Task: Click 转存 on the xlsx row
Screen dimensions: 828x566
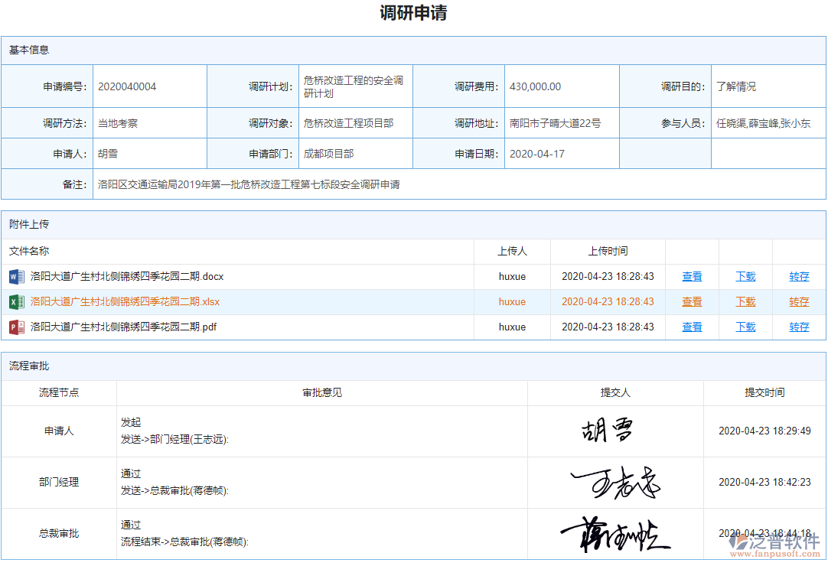Action: pyautogui.click(x=799, y=301)
